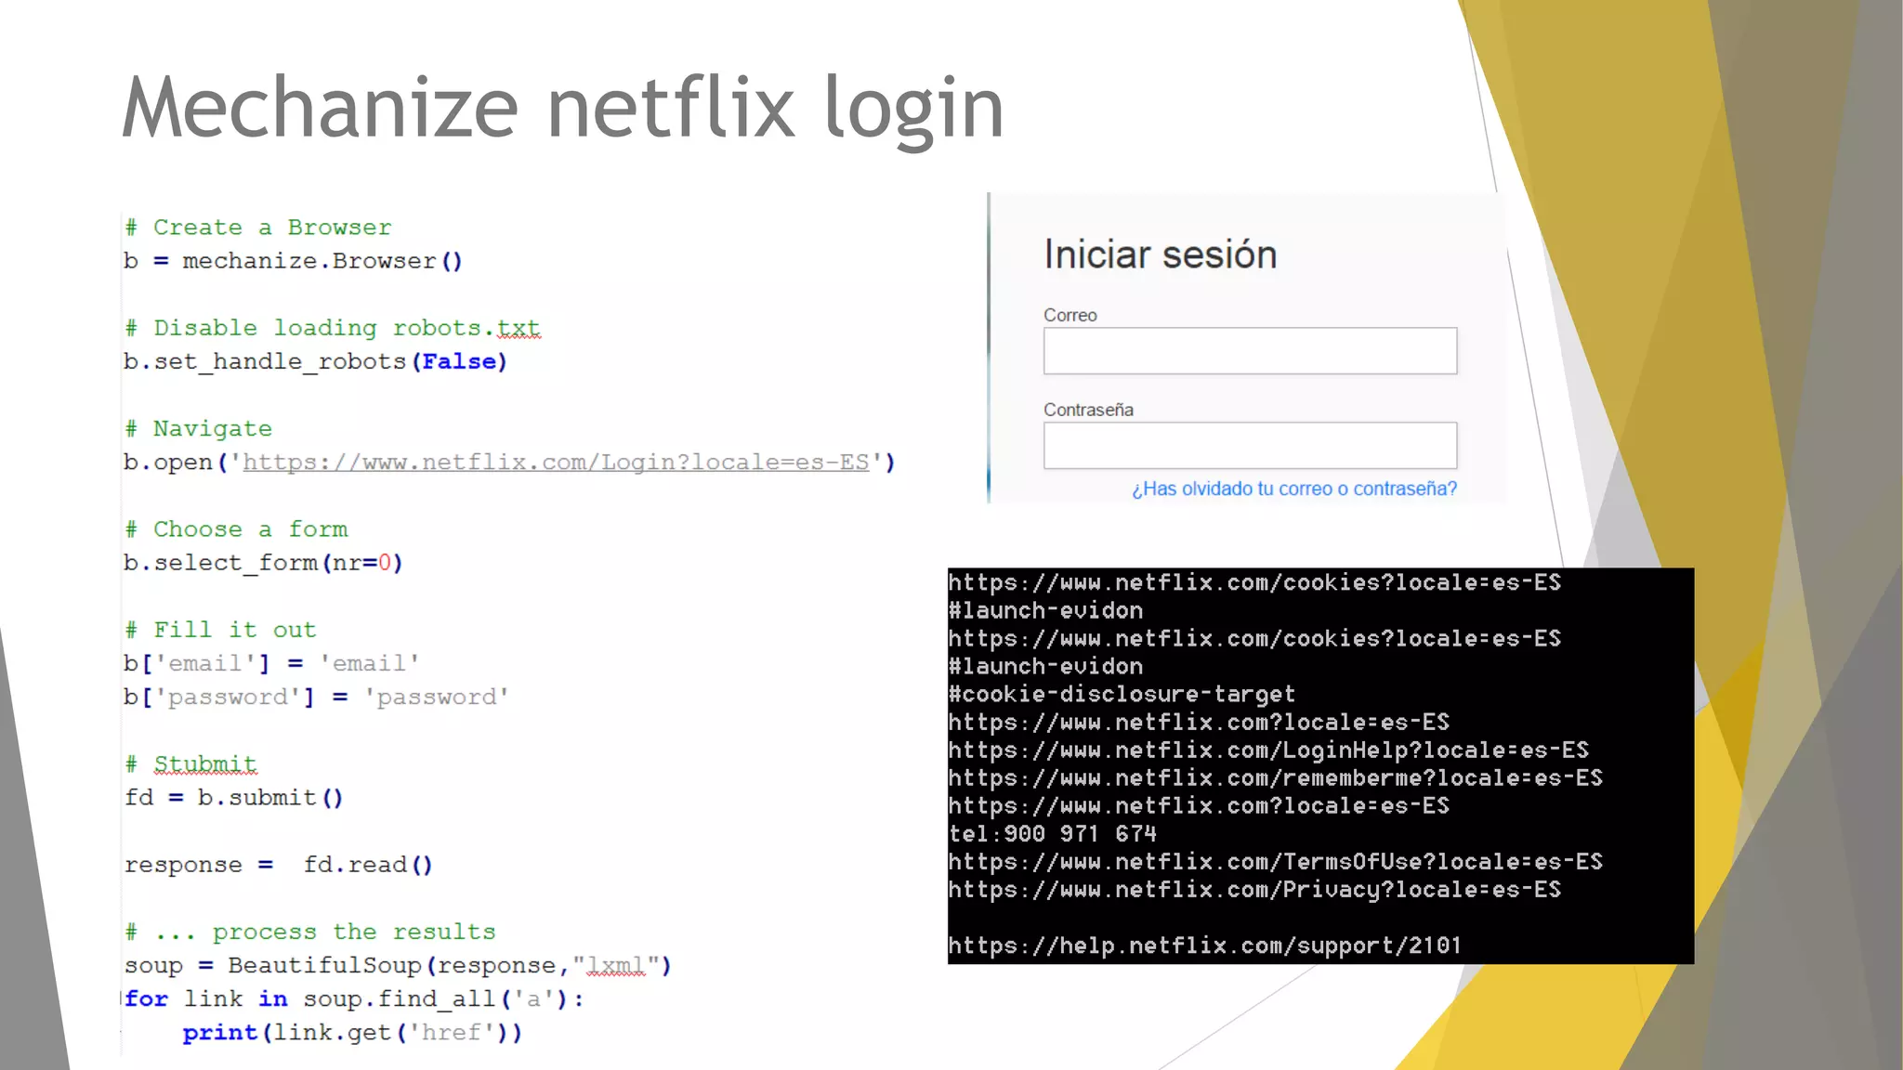Click the misspelled 'Stubmit' comment word
This screenshot has height=1070, width=1903.
204,763
